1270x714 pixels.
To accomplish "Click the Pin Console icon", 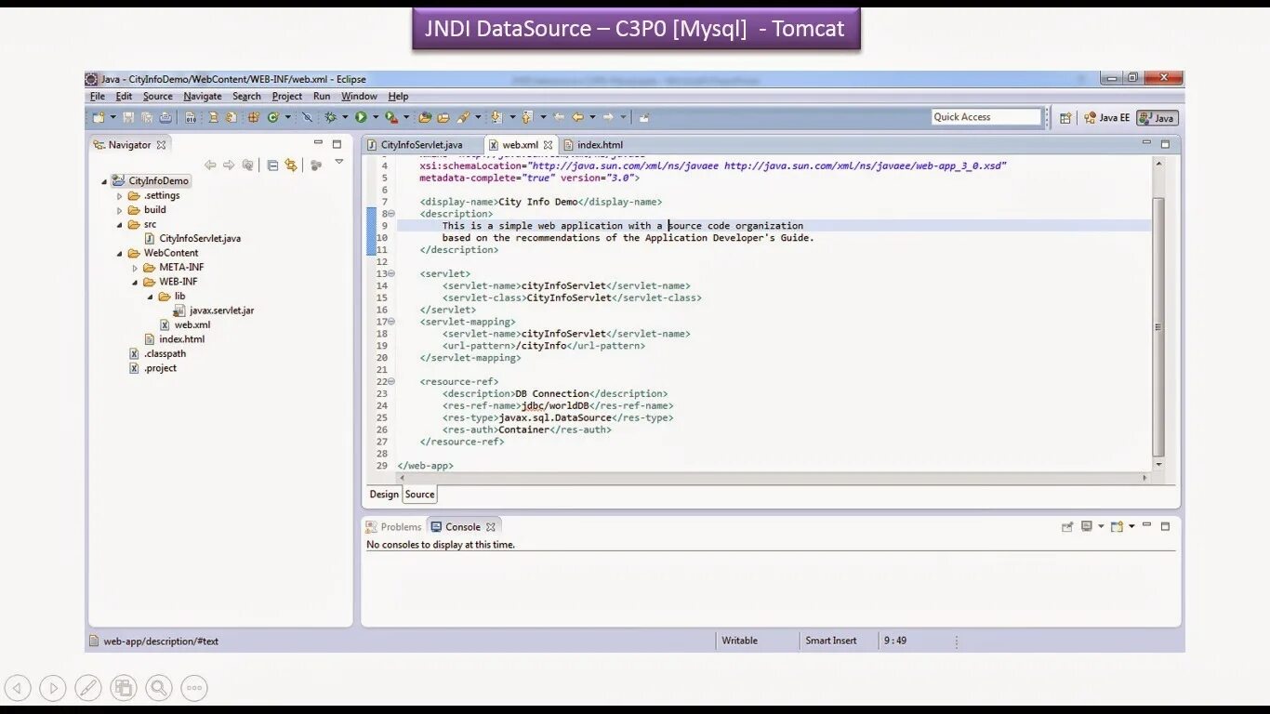I will click(x=1067, y=526).
